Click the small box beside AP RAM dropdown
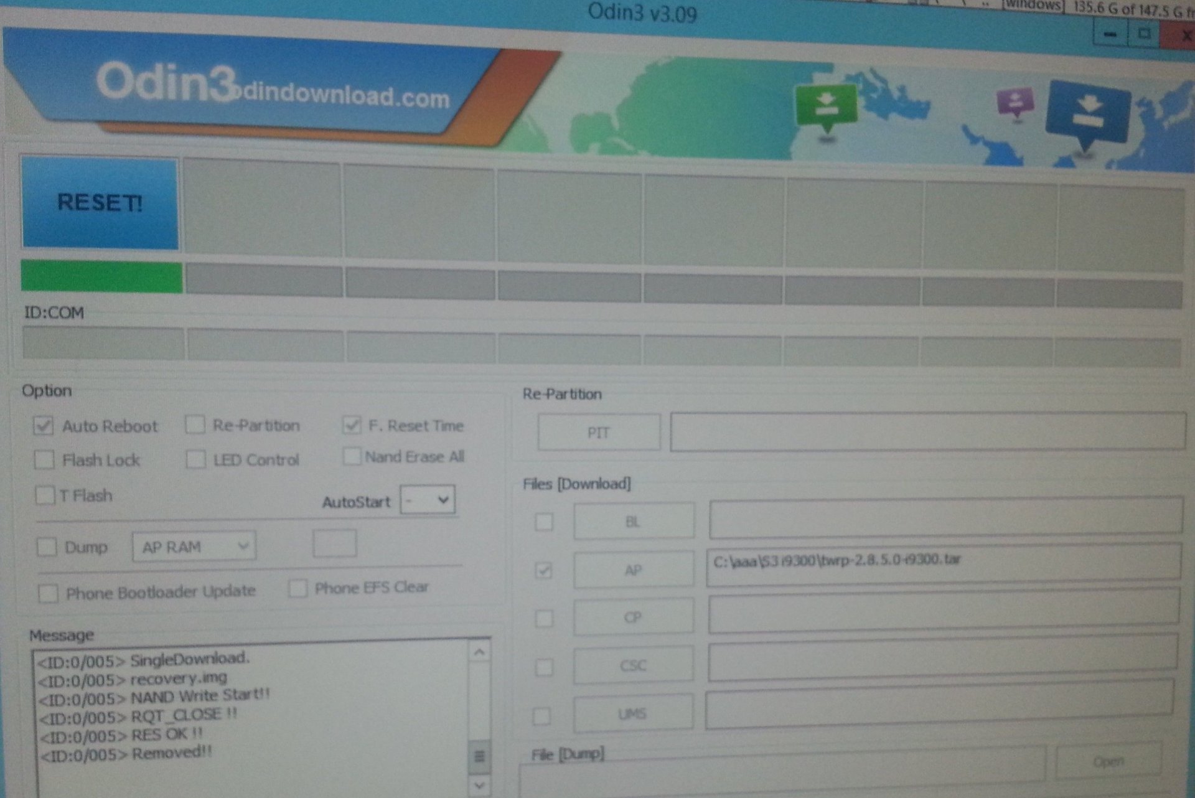 335,543
